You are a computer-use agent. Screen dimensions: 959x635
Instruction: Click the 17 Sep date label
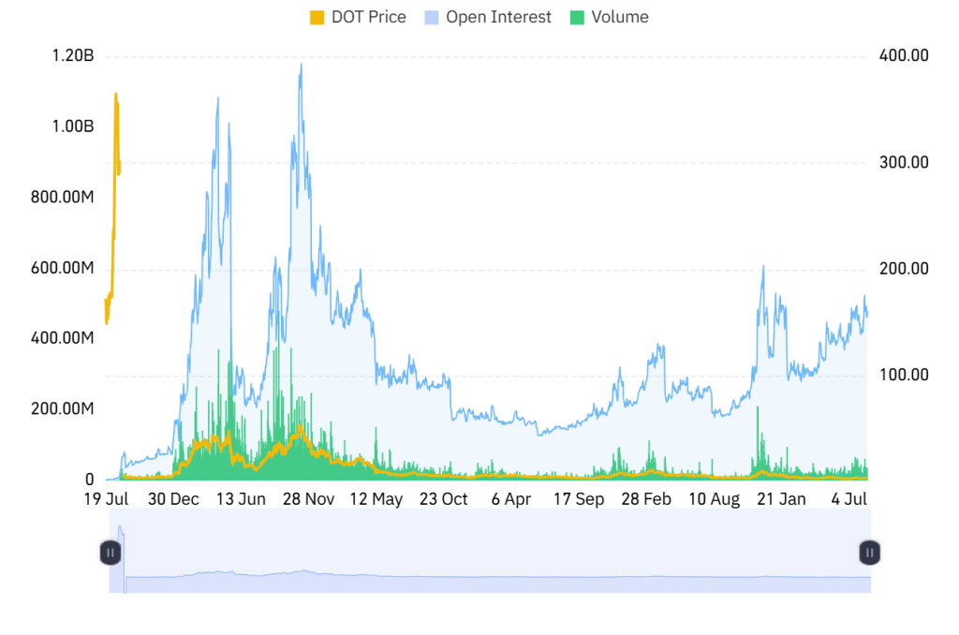coord(579,499)
